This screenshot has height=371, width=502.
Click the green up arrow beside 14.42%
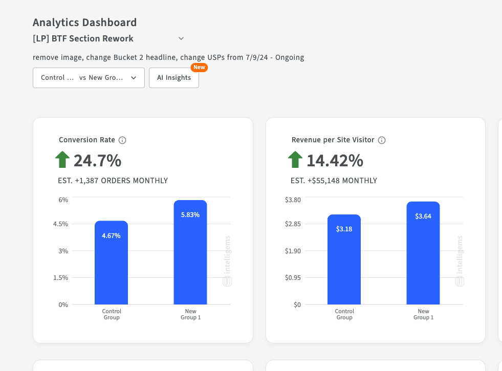(x=295, y=160)
